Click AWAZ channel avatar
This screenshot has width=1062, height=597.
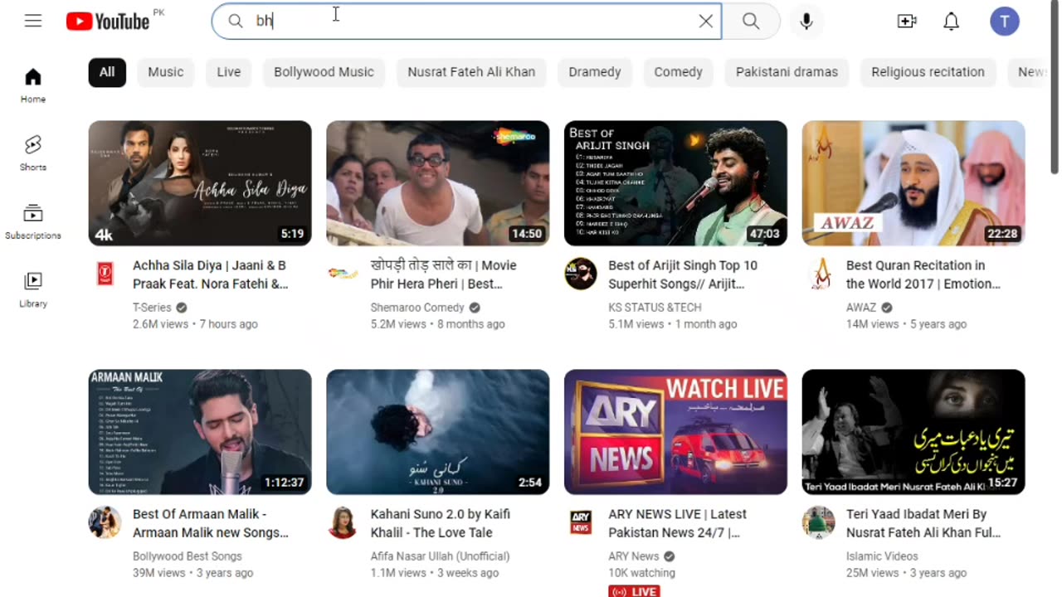click(818, 274)
